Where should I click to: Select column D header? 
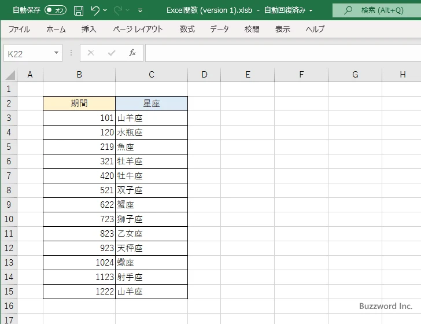[204, 75]
